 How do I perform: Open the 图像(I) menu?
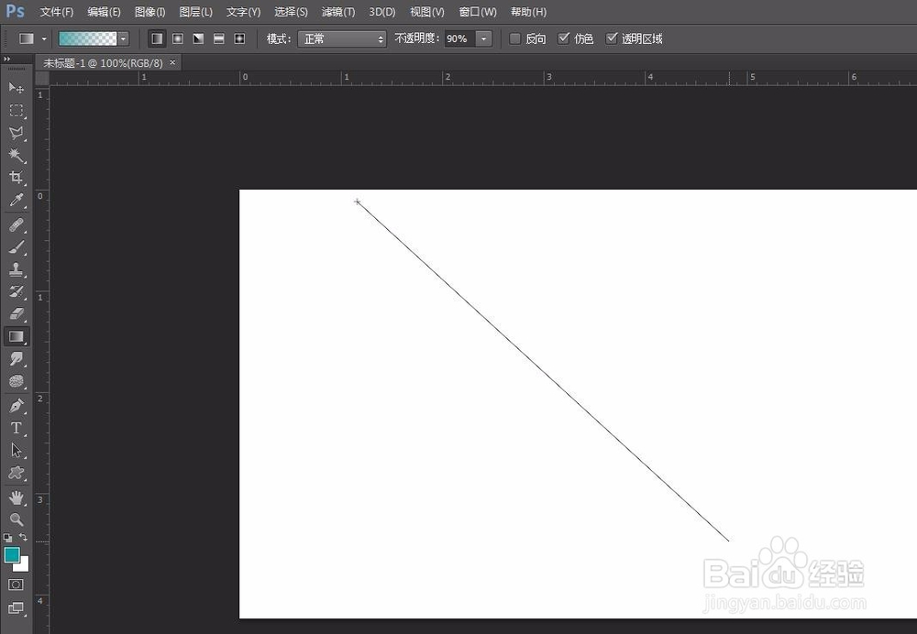[149, 12]
